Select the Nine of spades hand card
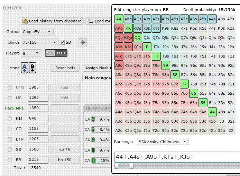The image size is (240, 176). [x=32, y=68]
